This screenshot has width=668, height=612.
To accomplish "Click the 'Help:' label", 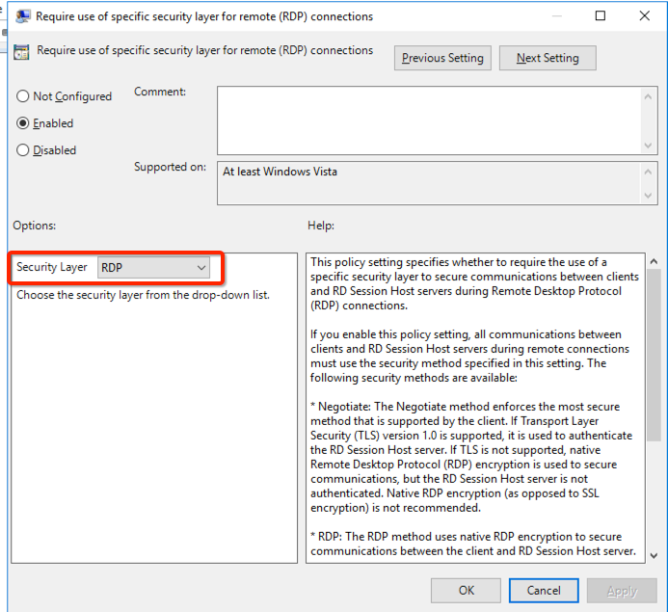I will coord(321,226).
